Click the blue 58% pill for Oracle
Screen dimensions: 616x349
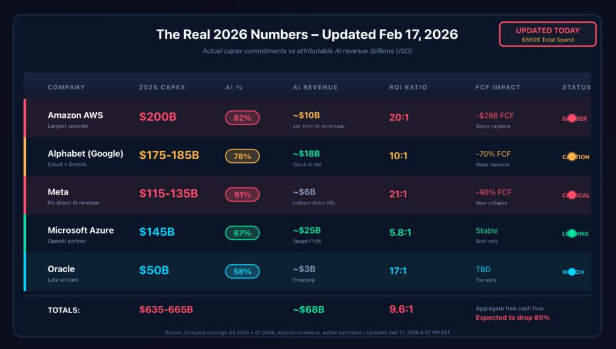(242, 272)
